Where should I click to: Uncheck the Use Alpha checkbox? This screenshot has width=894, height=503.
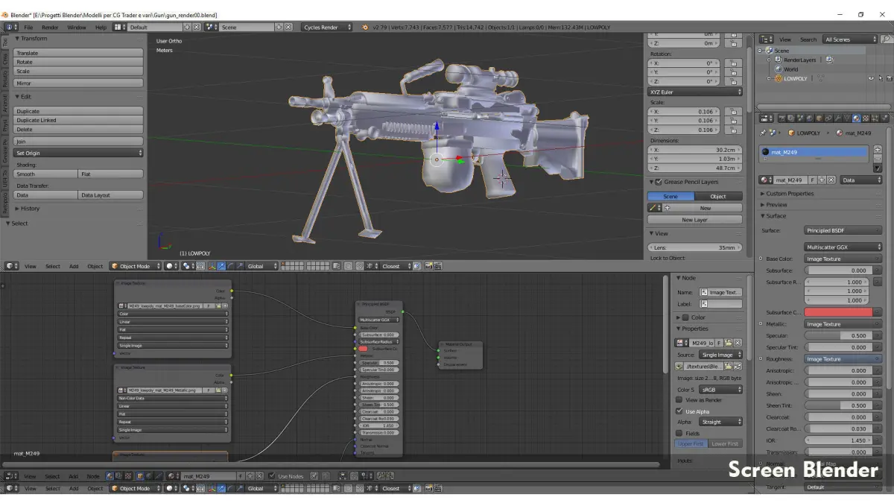point(679,411)
